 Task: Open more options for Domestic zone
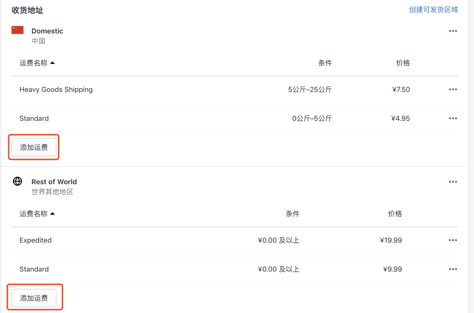452,31
